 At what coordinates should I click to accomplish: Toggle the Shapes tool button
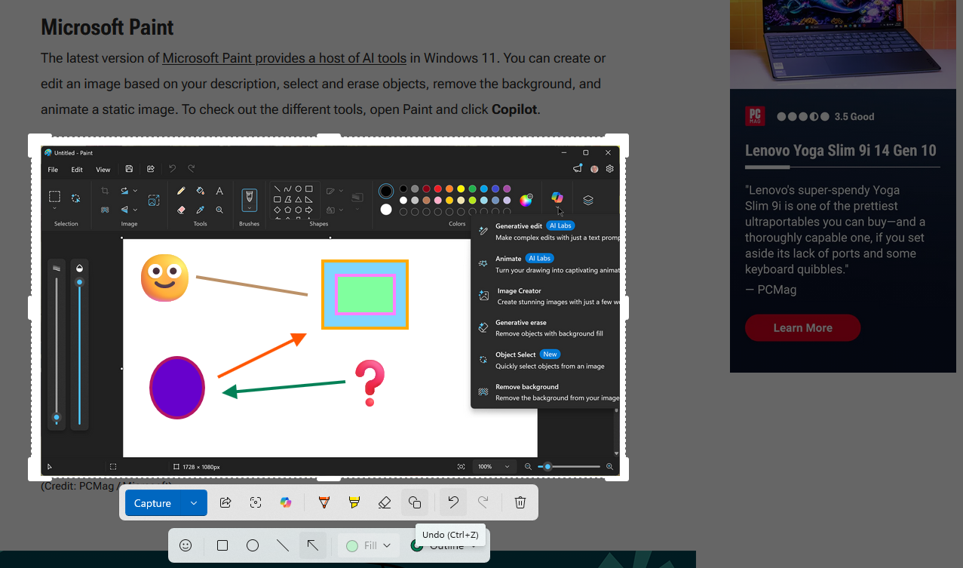pyautogui.click(x=414, y=502)
